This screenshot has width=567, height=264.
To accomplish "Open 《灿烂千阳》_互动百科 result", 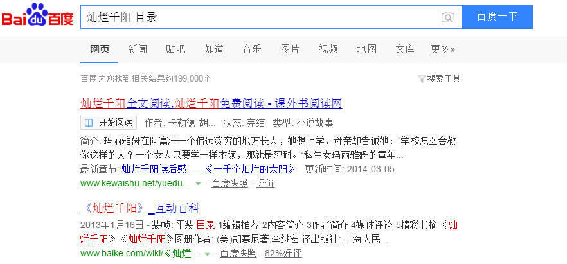I will (x=140, y=208).
